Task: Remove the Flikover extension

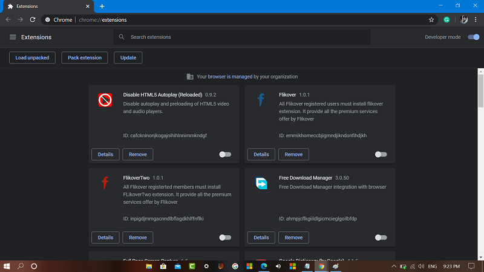Action: tap(293, 154)
